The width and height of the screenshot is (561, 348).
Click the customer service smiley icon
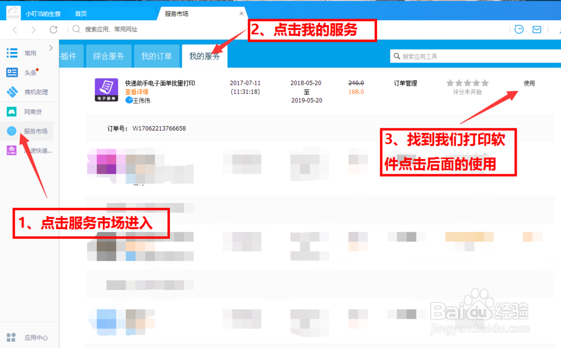pos(519,29)
